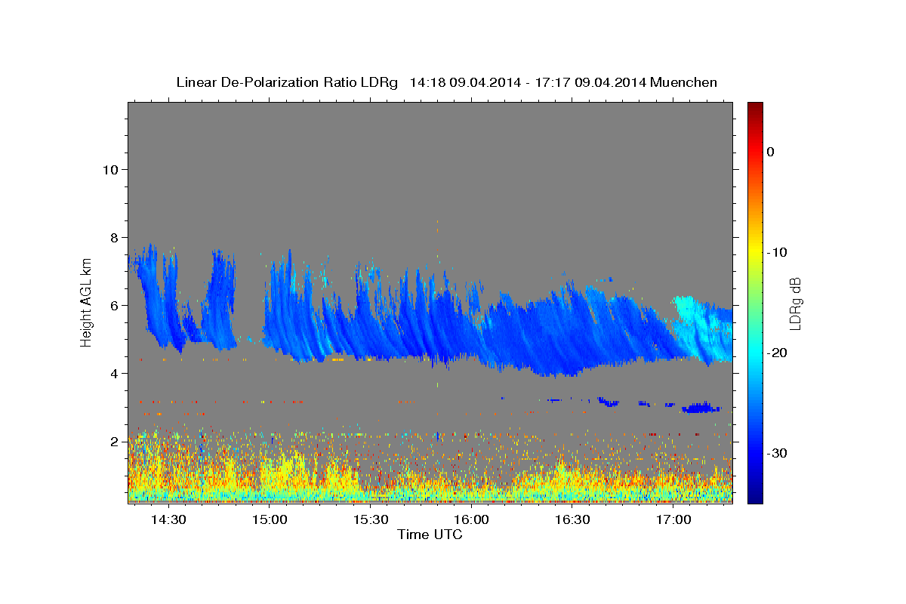Screen dimensions: 906x604
Task: Click the height tick label 8
Action: (115, 238)
